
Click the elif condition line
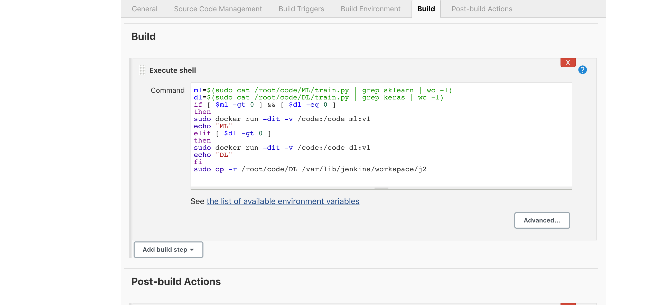point(232,133)
